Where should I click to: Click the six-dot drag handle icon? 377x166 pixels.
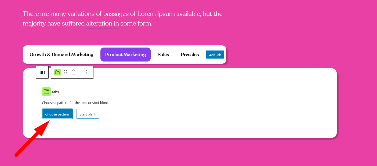coord(66,72)
